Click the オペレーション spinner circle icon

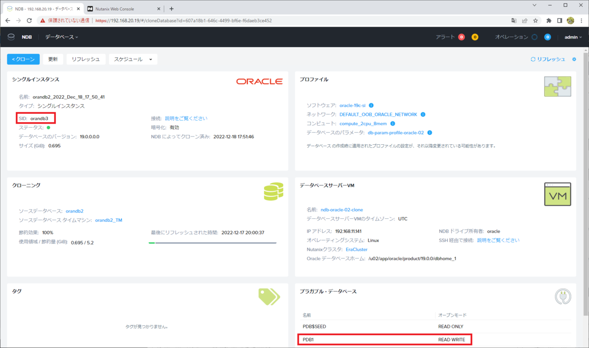(535, 37)
